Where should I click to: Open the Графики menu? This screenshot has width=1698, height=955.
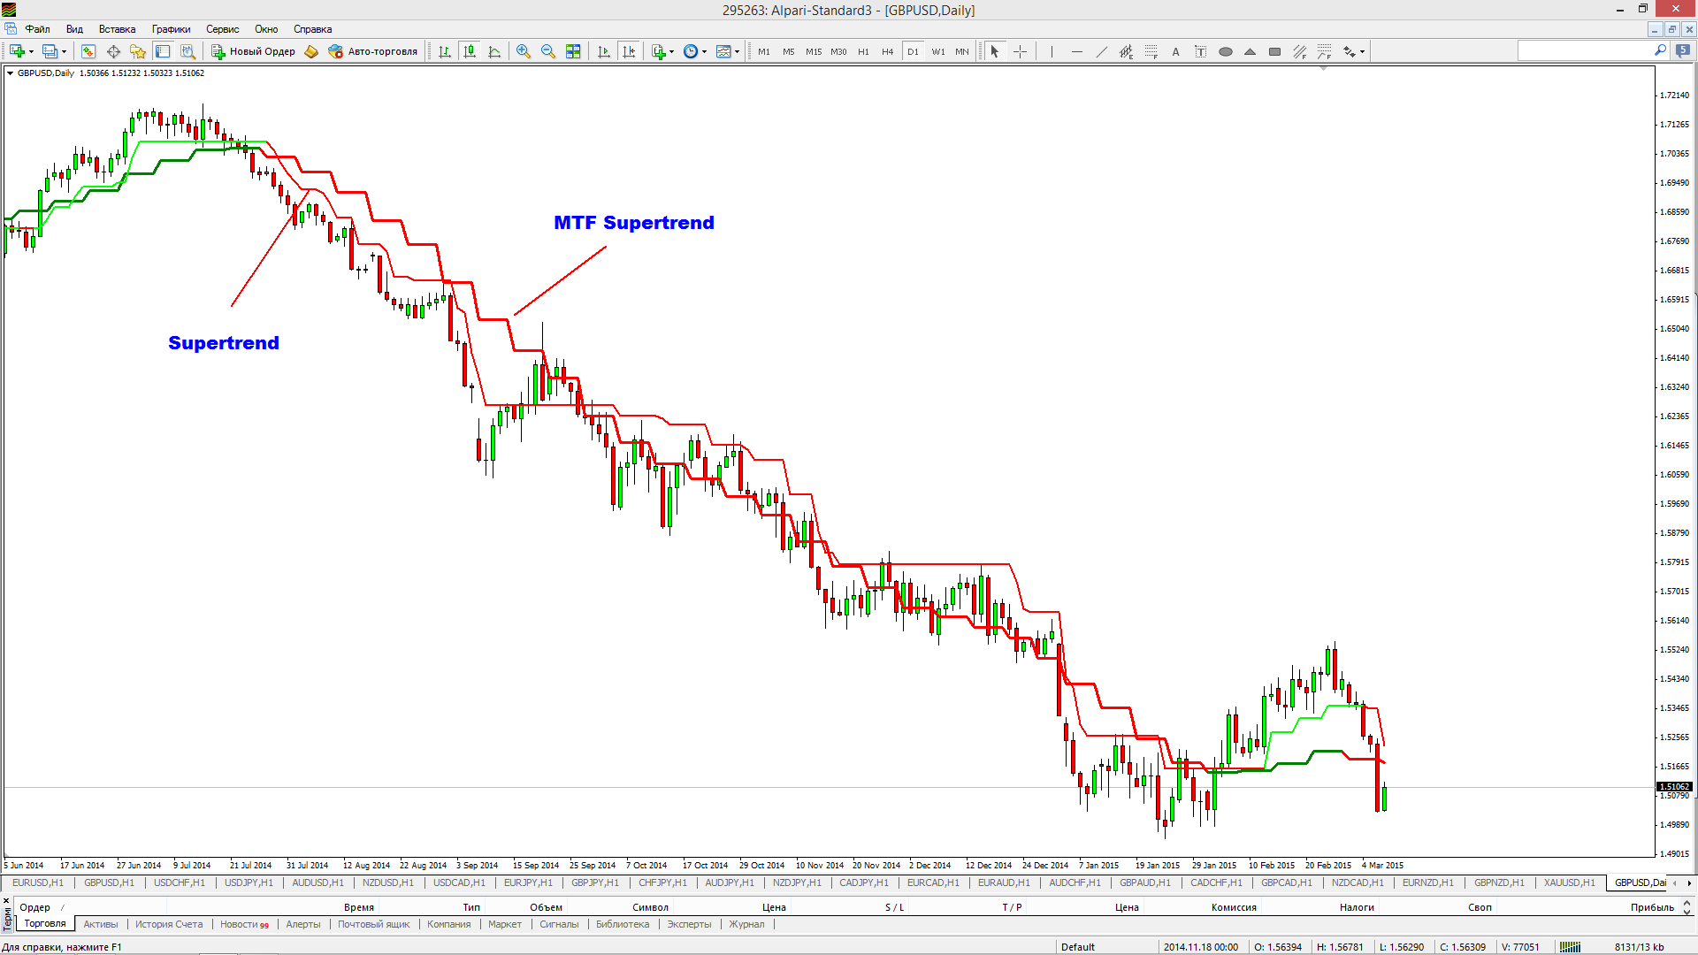171,29
